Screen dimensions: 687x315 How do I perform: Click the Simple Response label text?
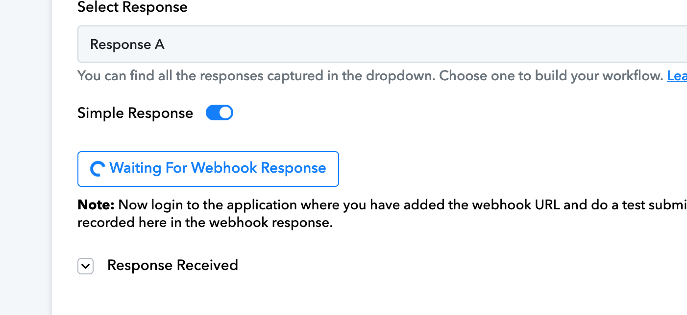(x=135, y=113)
